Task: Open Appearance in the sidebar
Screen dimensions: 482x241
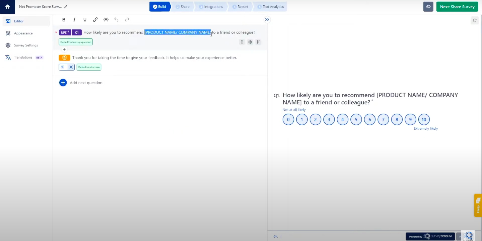Action: point(23,33)
